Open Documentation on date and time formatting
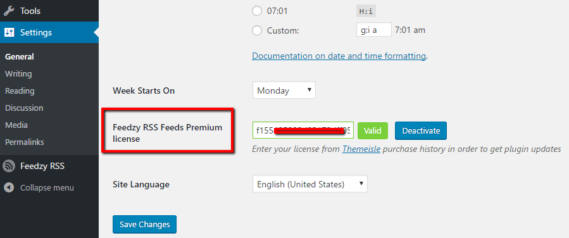 point(339,56)
